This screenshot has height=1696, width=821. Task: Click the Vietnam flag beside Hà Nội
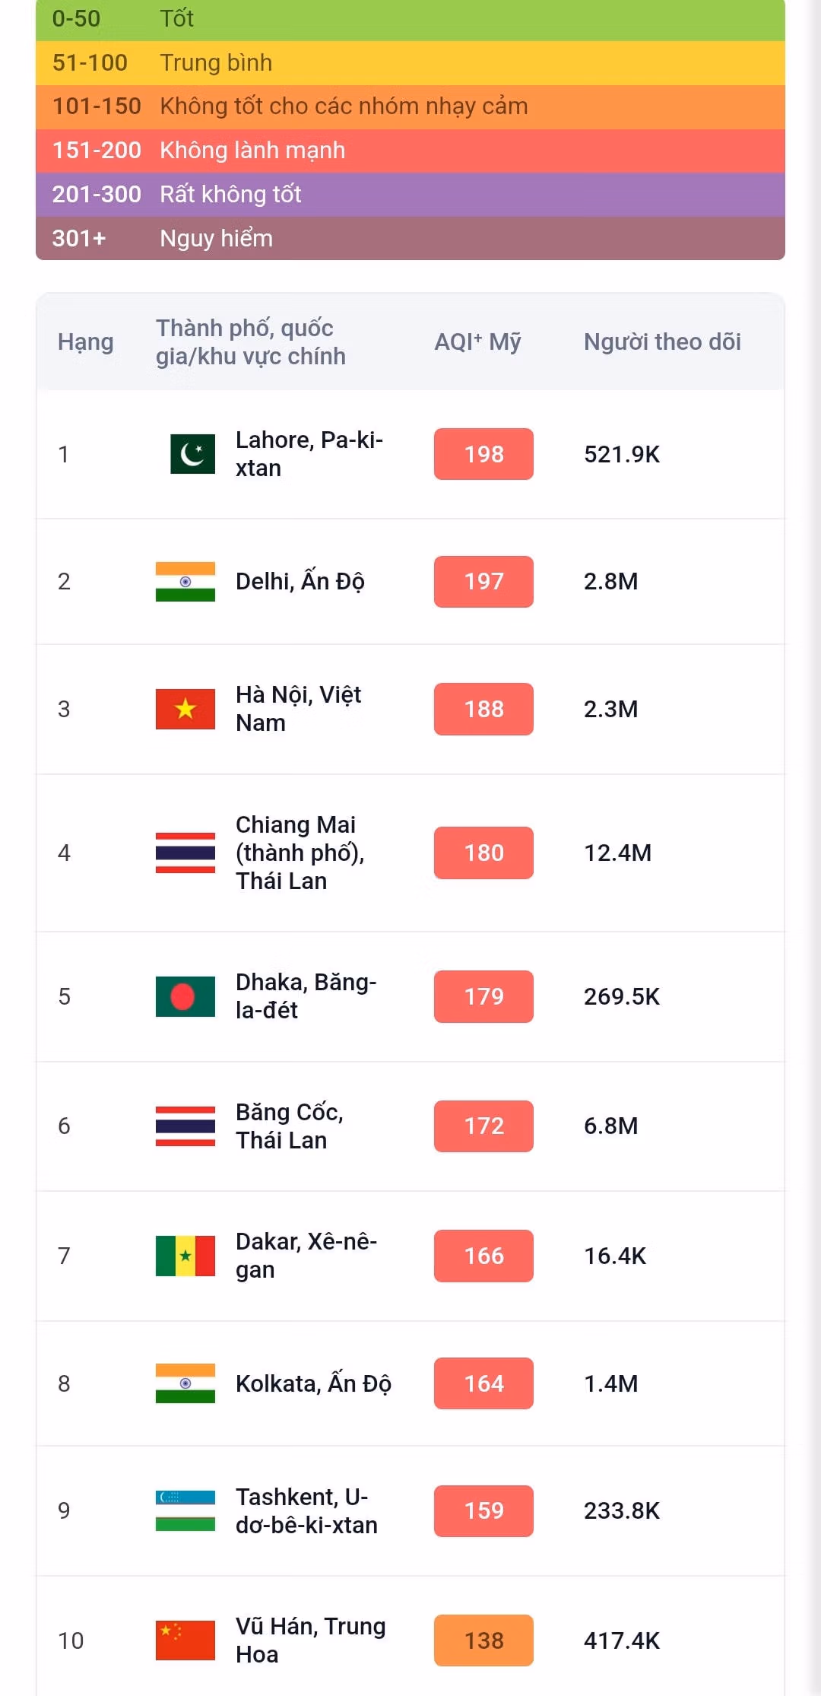pyautogui.click(x=185, y=709)
